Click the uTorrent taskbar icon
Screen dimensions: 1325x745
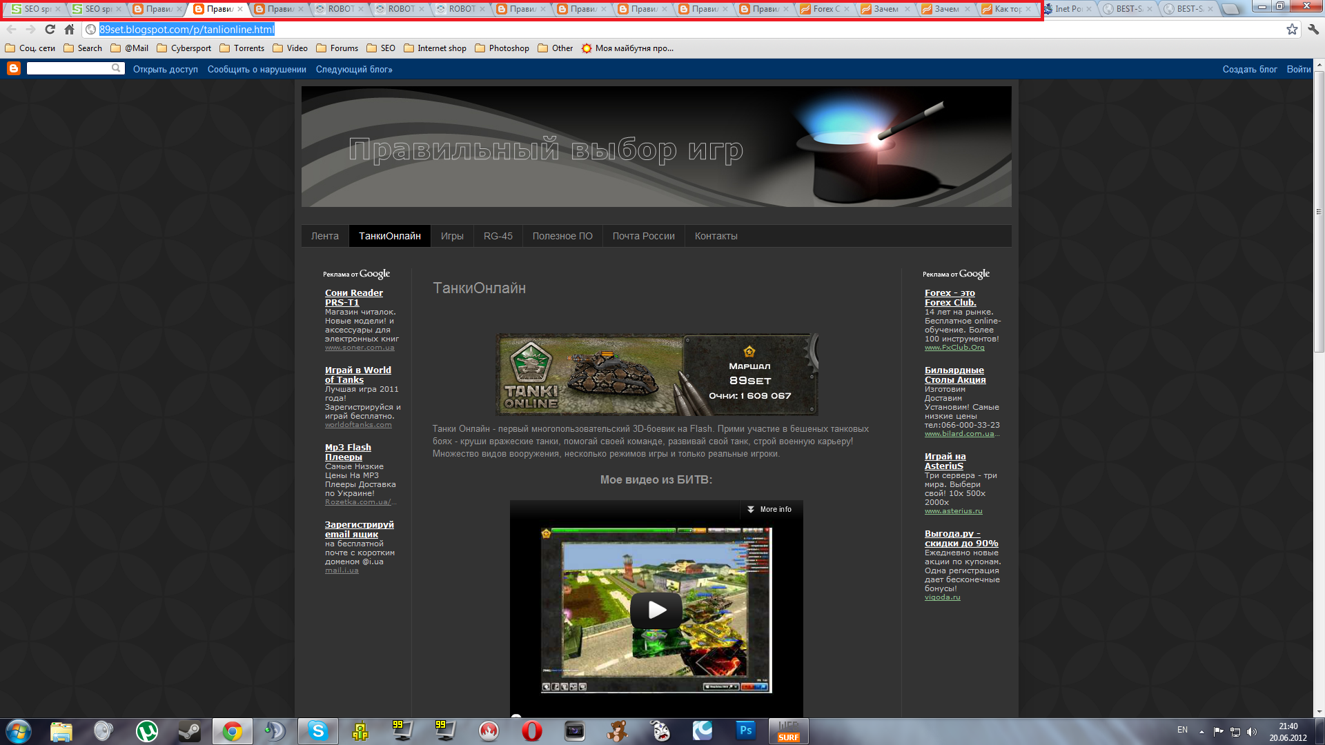(146, 731)
